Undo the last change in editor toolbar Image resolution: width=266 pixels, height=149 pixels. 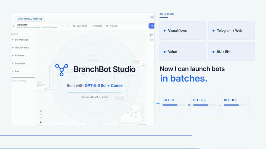click(x=62, y=26)
